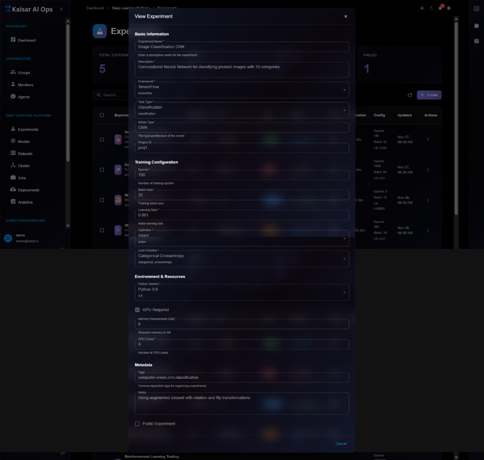Open the calendar icon in right panel
484x460 pixels.
pos(476,41)
